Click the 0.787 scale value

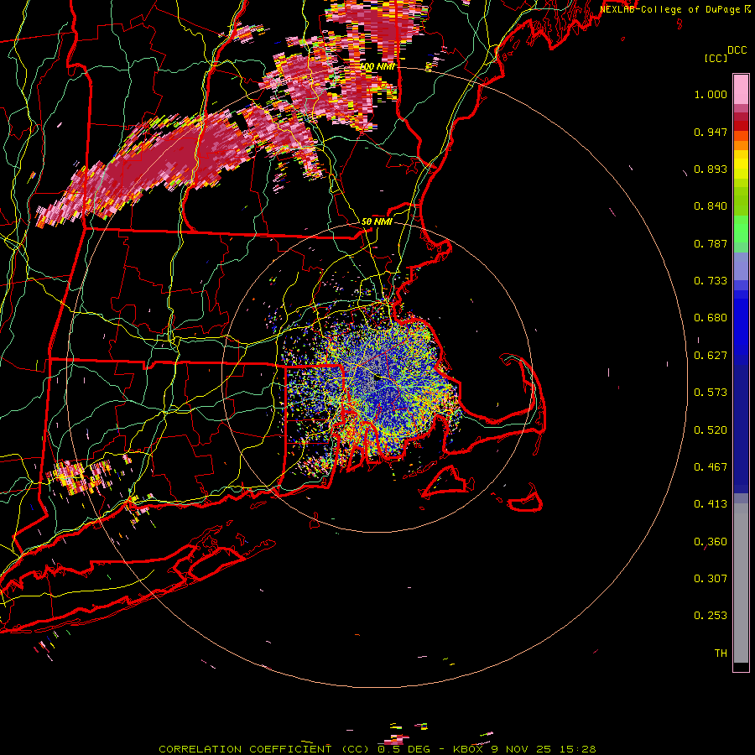(x=711, y=243)
